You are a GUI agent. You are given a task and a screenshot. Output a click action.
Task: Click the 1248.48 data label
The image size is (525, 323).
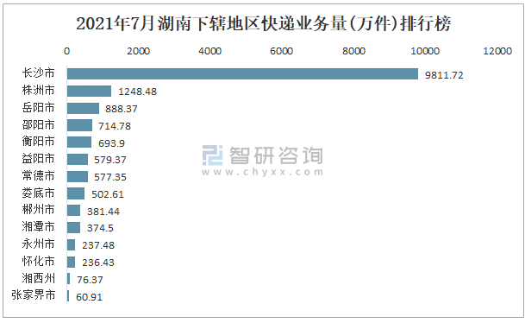pos(137,92)
